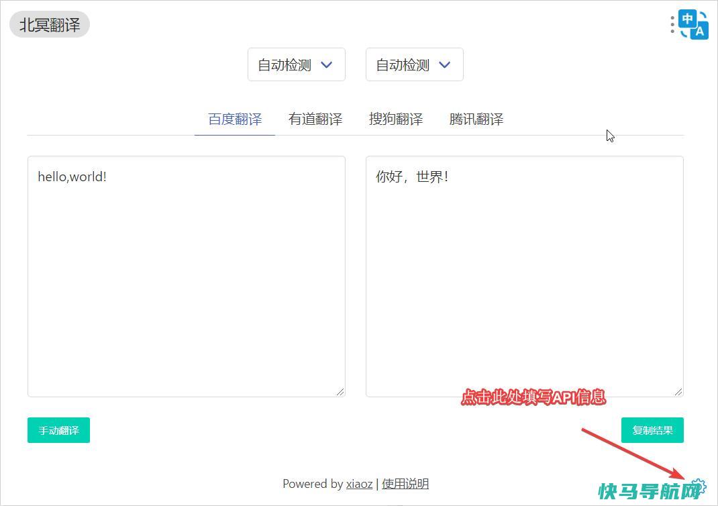Click the 复制结果 button

[652, 430]
